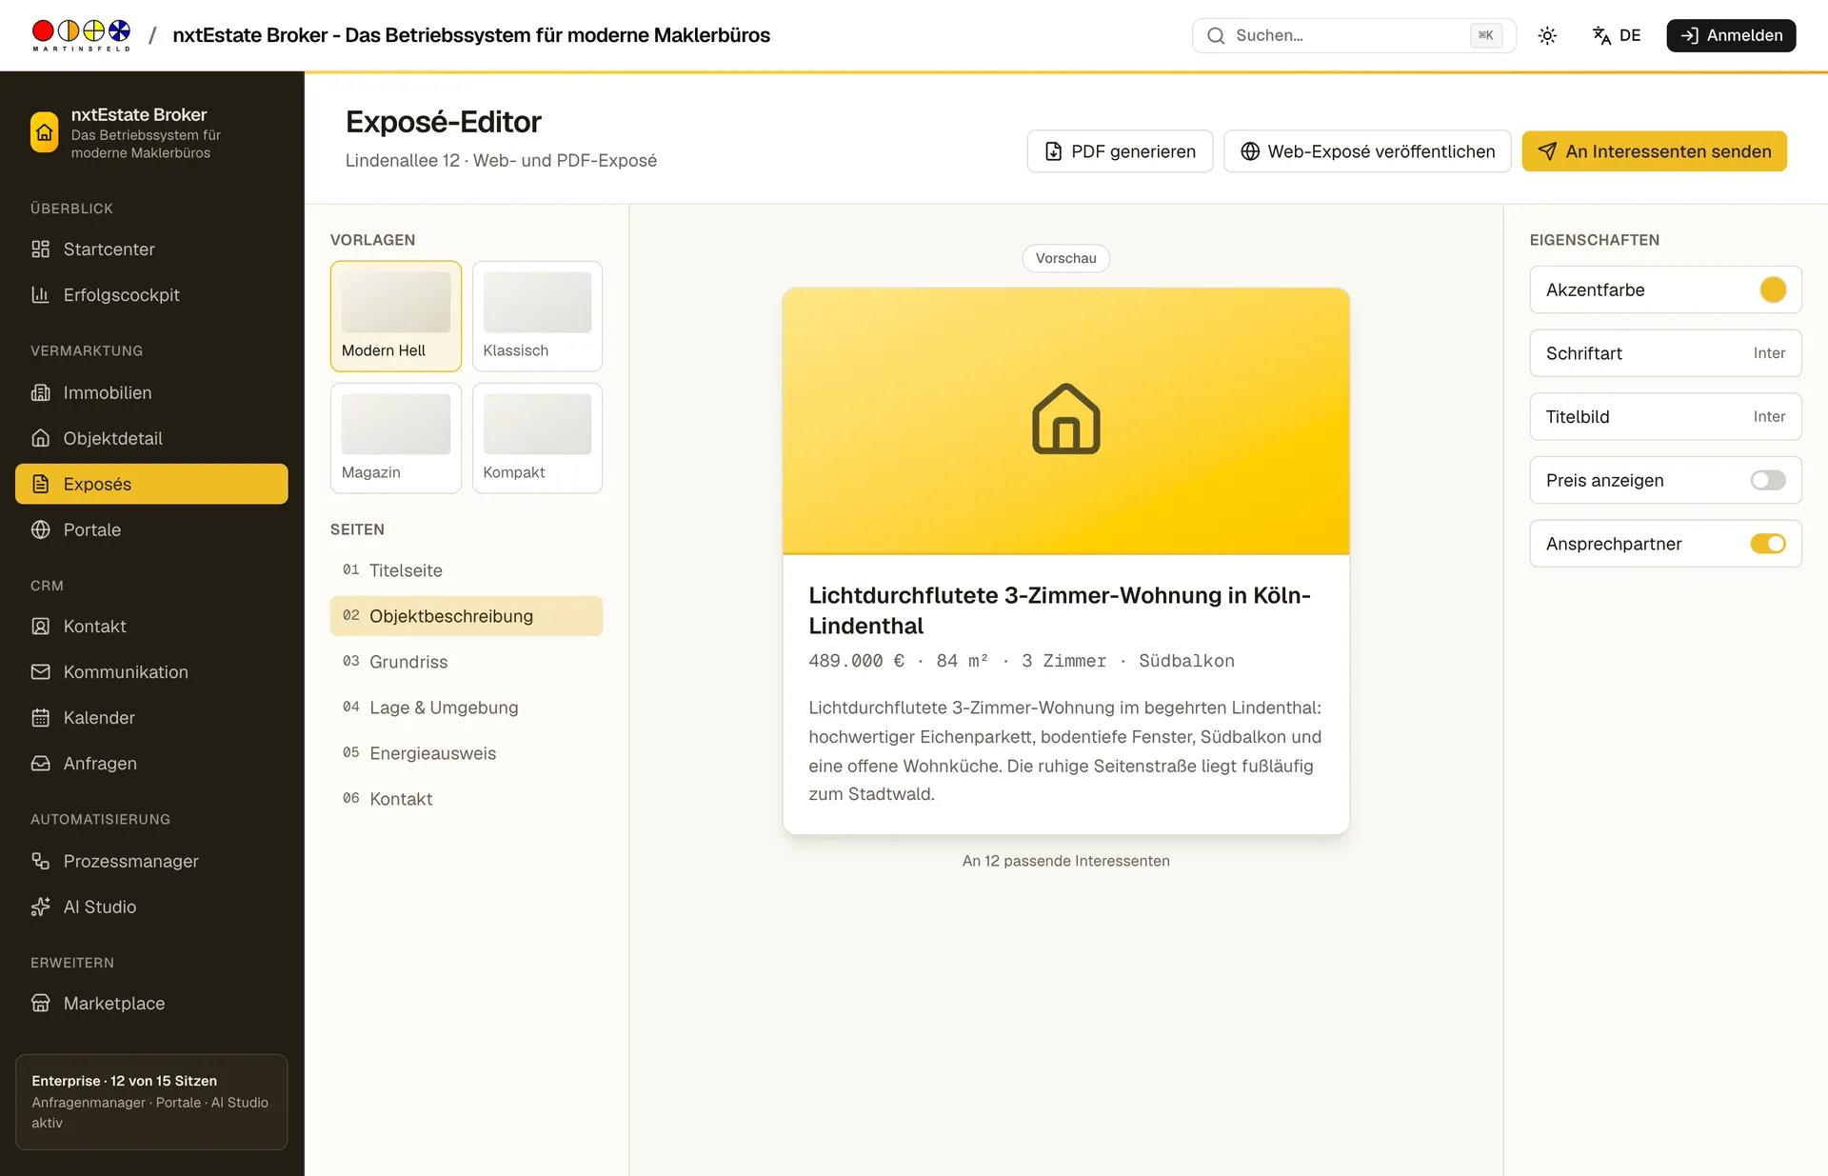Screen dimensions: 1828x1176
Task: Click the Immobilien building icon
Action: tap(40, 392)
